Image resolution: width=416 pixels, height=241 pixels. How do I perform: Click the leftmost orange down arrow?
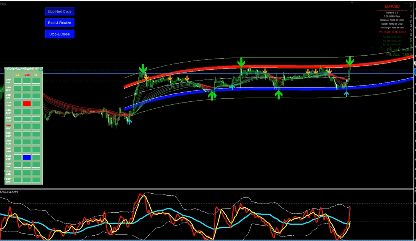click(146, 77)
